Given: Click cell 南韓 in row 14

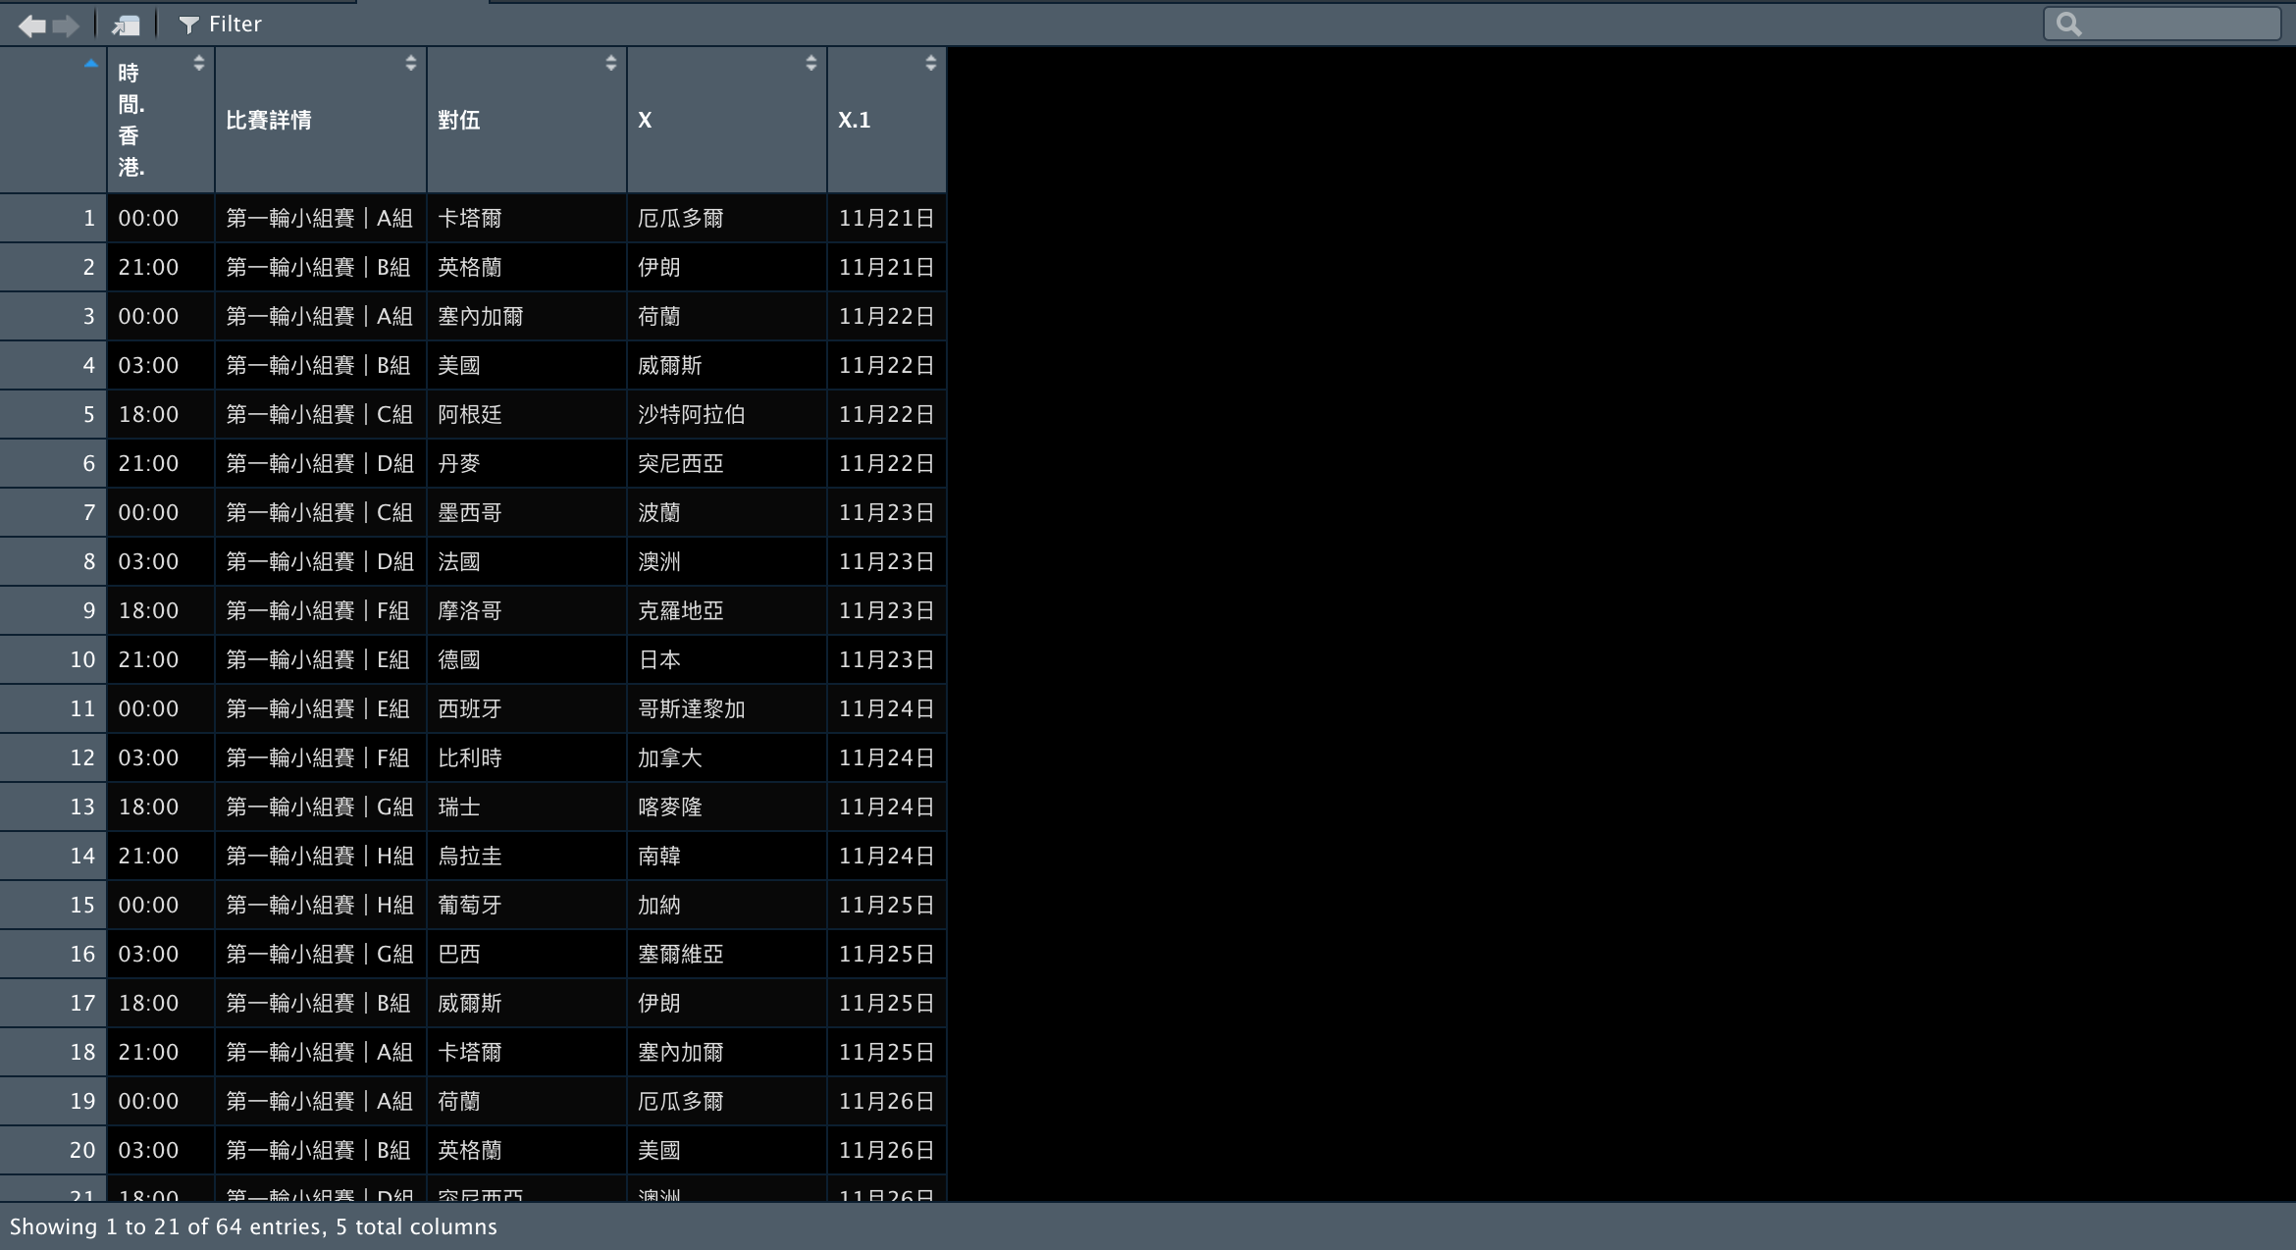Looking at the screenshot, I should click(x=727, y=856).
